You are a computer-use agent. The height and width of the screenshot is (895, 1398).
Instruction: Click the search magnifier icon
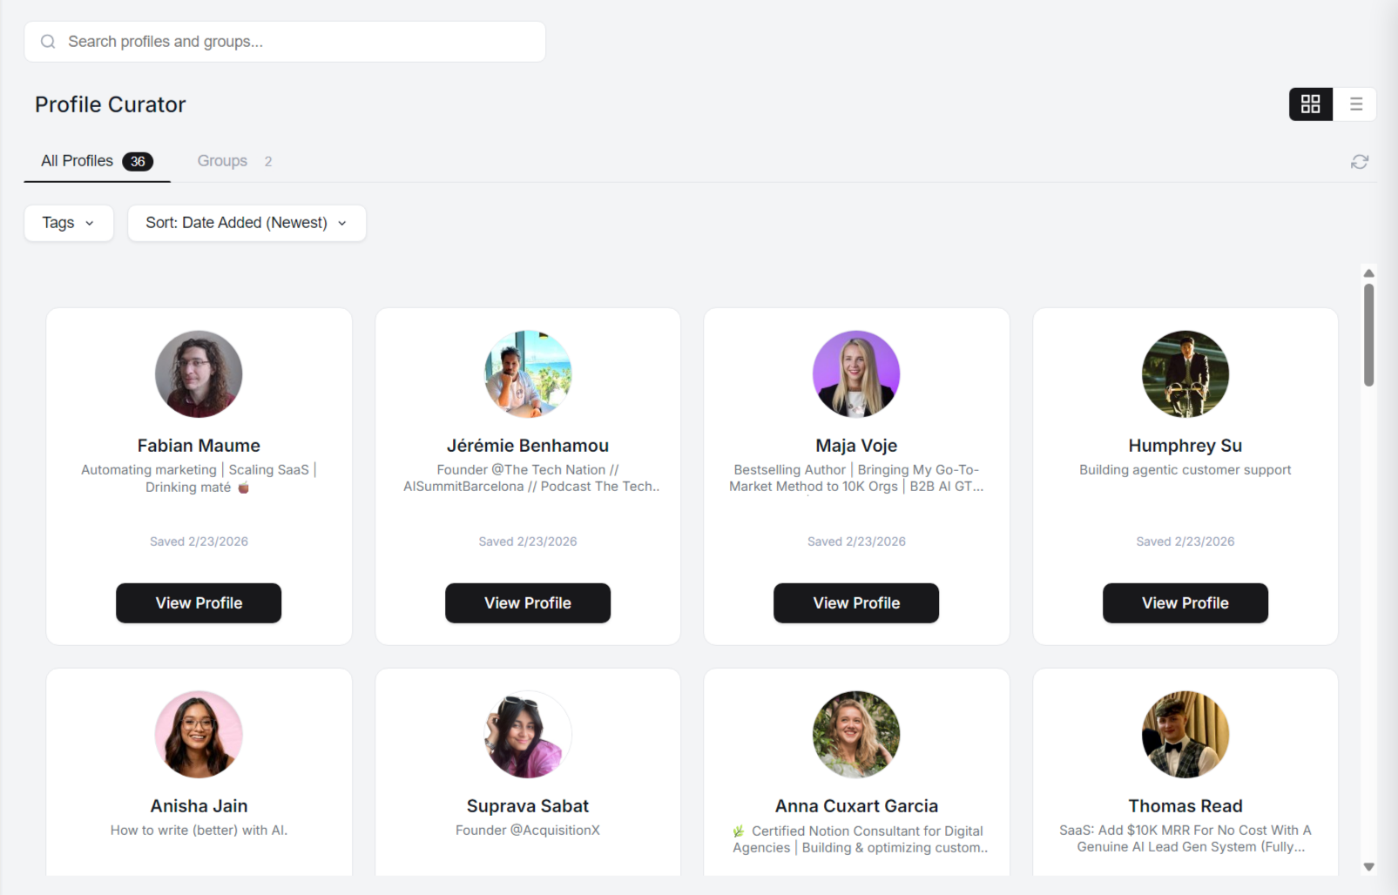48,41
